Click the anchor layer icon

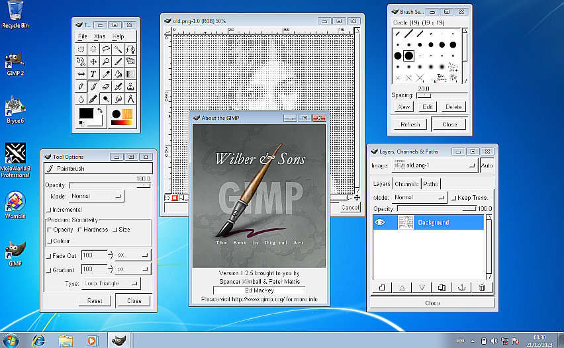pos(462,287)
